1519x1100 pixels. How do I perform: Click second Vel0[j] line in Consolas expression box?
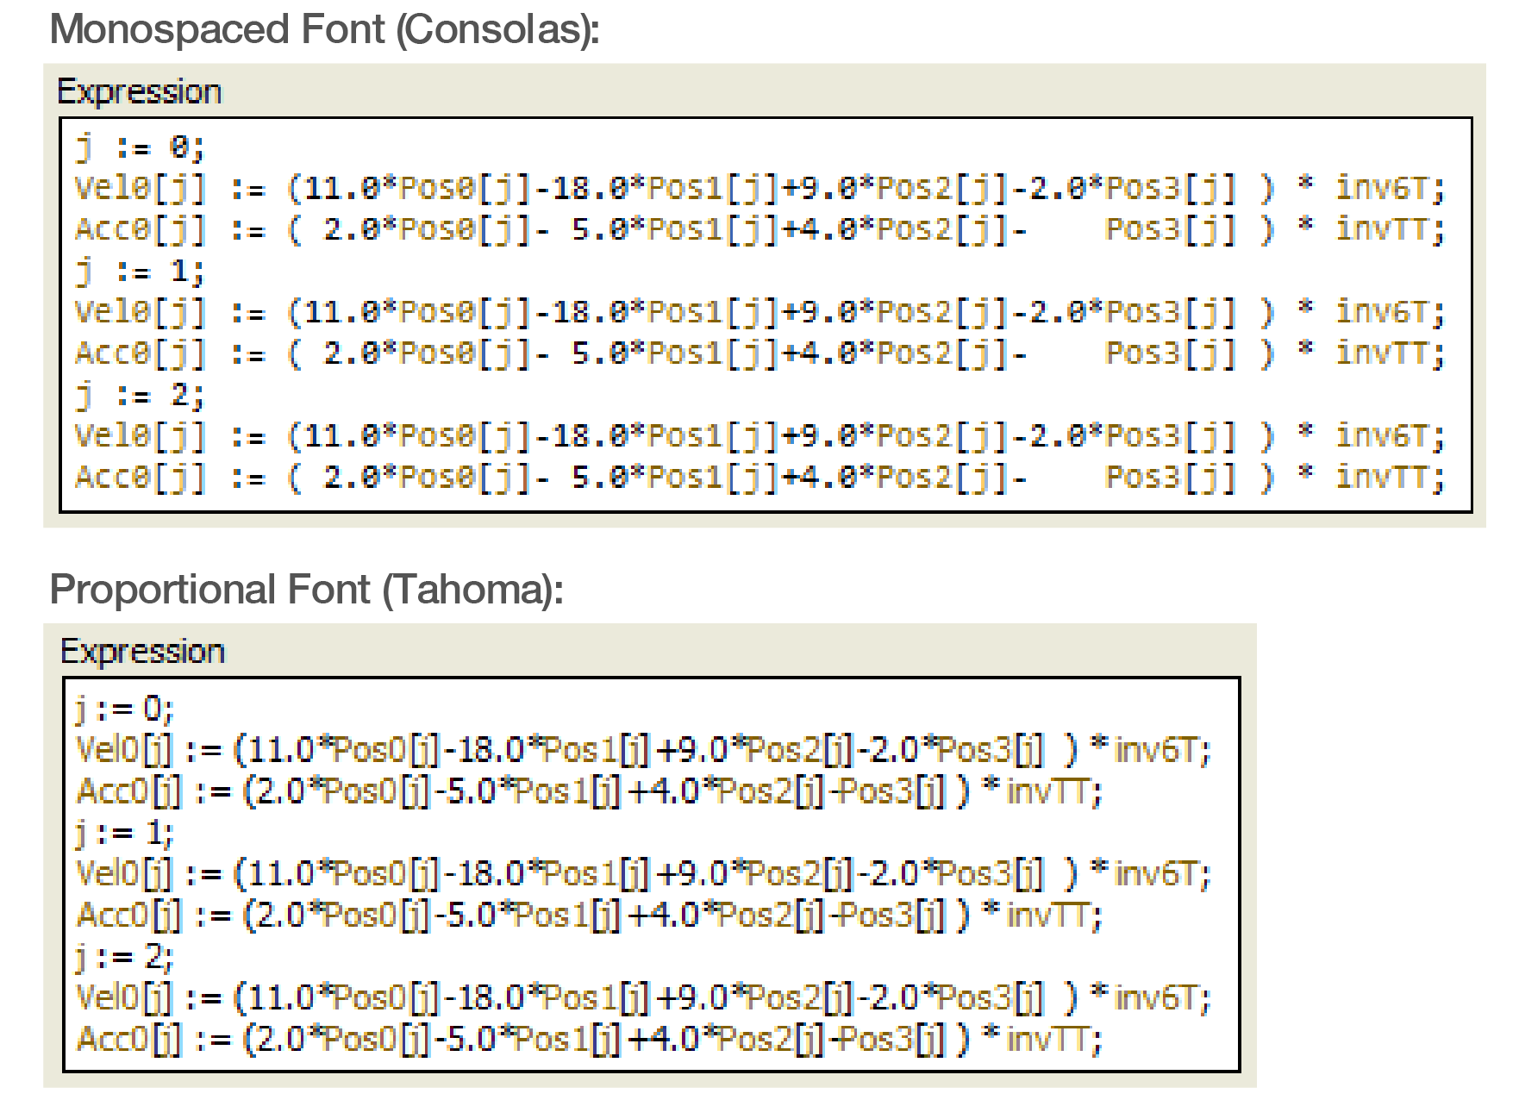(759, 313)
